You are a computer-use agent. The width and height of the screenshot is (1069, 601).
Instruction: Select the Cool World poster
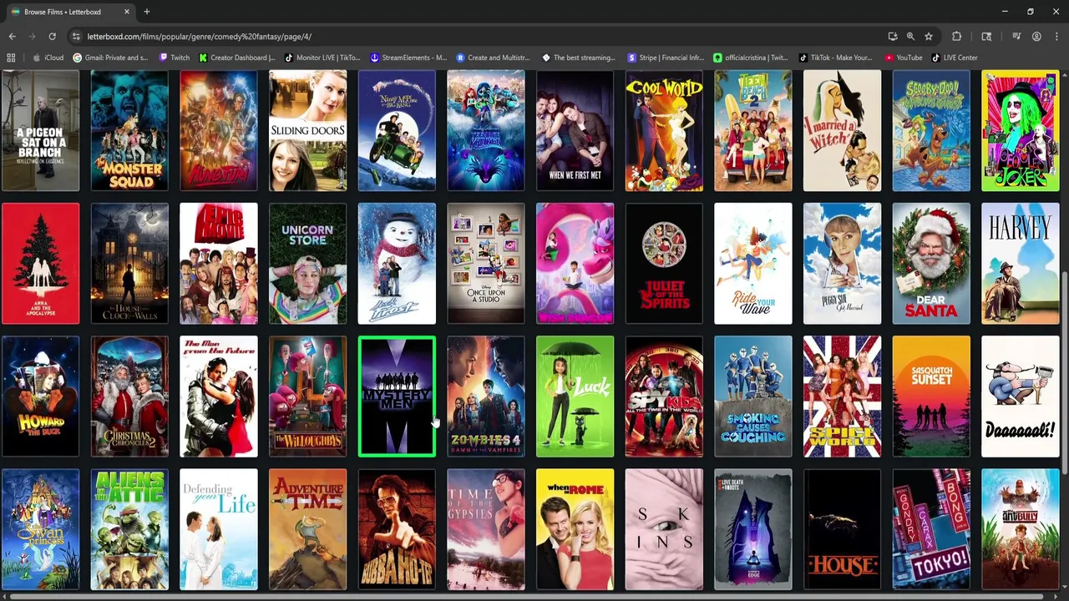pos(664,130)
